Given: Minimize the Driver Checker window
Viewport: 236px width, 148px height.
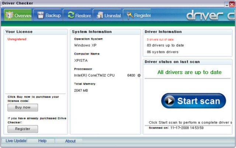Looking at the screenshot, I should point(227,5).
